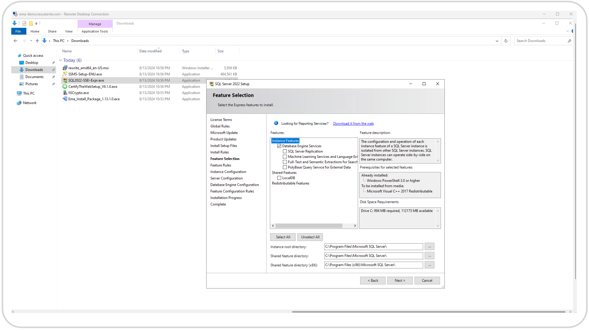The image size is (589, 331).
Task: Click the Next button
Action: (400, 280)
